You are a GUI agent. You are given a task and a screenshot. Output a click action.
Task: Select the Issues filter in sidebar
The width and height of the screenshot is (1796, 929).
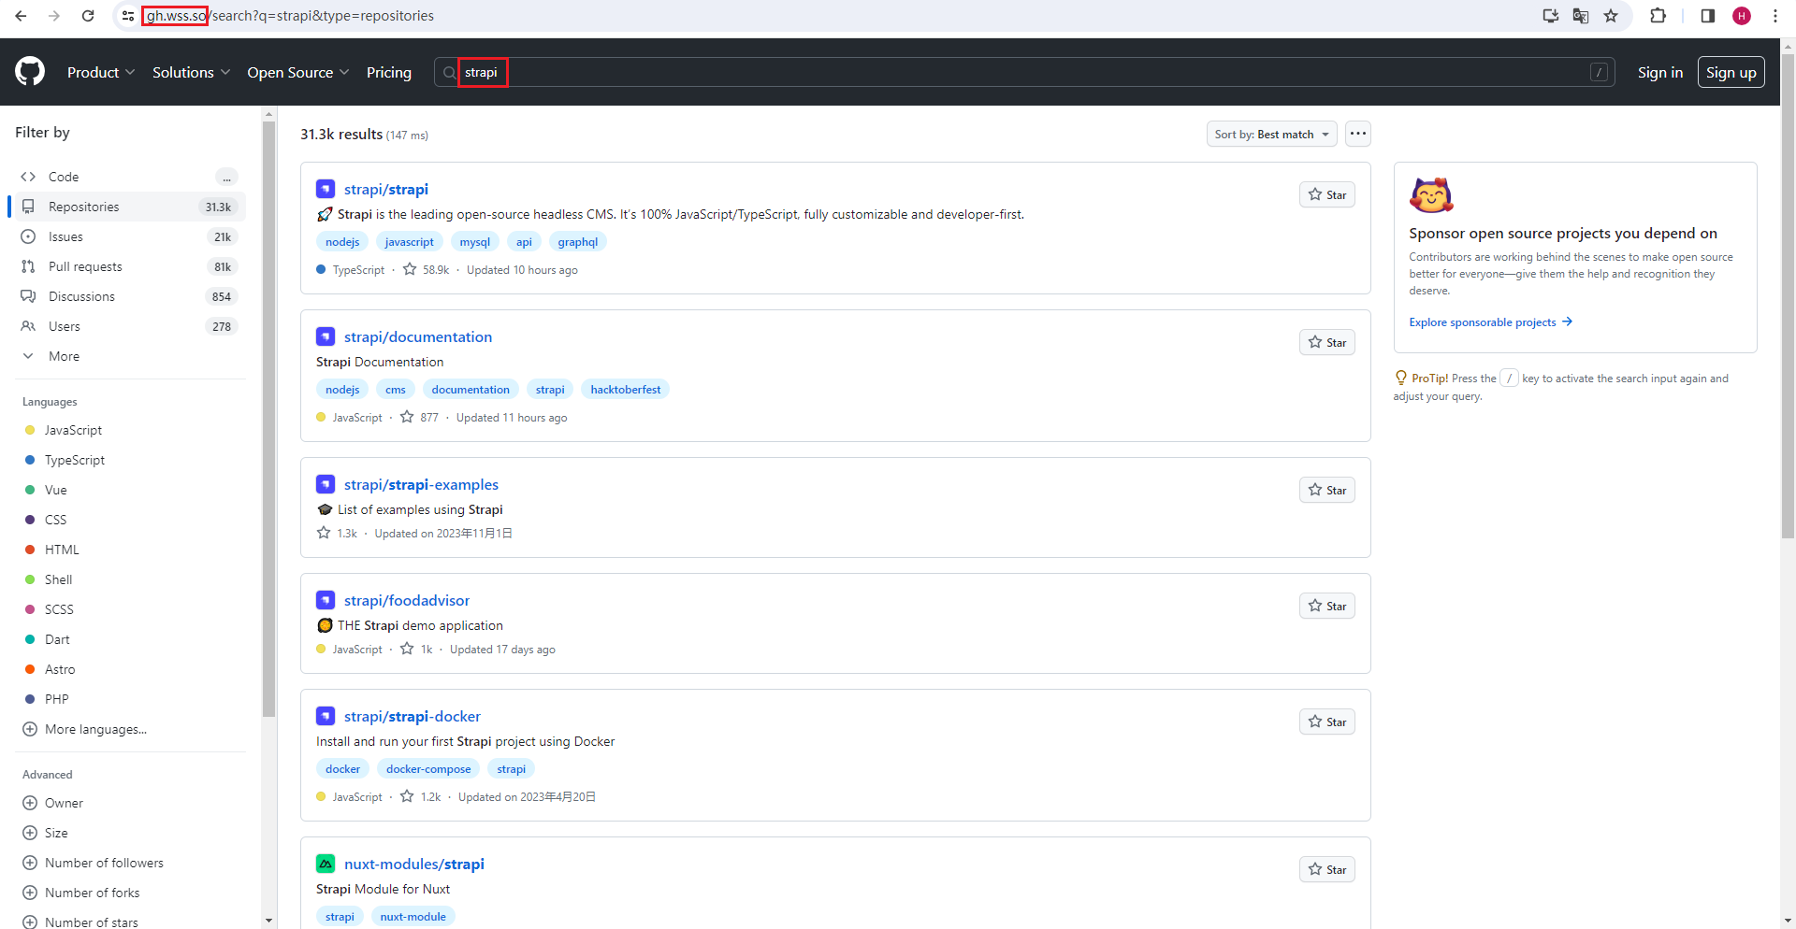click(65, 236)
